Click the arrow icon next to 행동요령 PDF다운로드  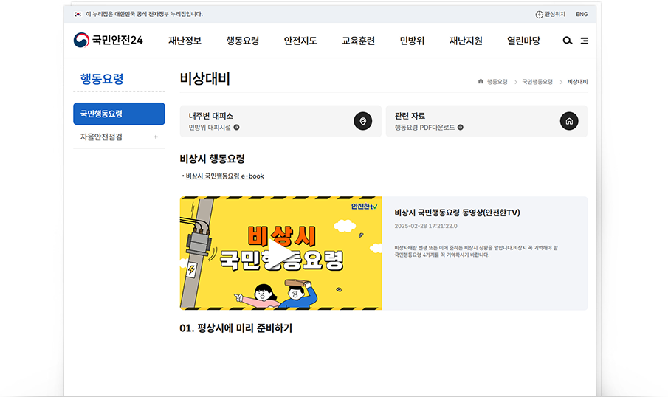[x=460, y=128]
